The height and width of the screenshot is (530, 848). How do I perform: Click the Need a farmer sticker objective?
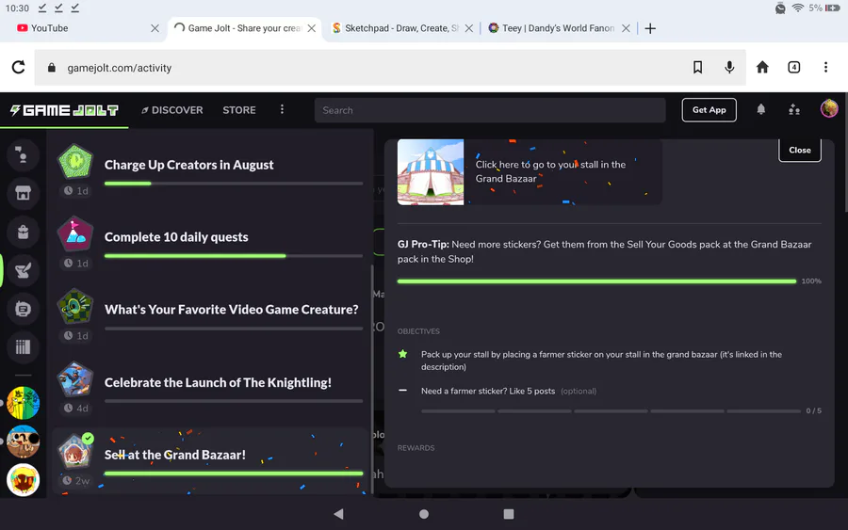pyautogui.click(x=509, y=392)
